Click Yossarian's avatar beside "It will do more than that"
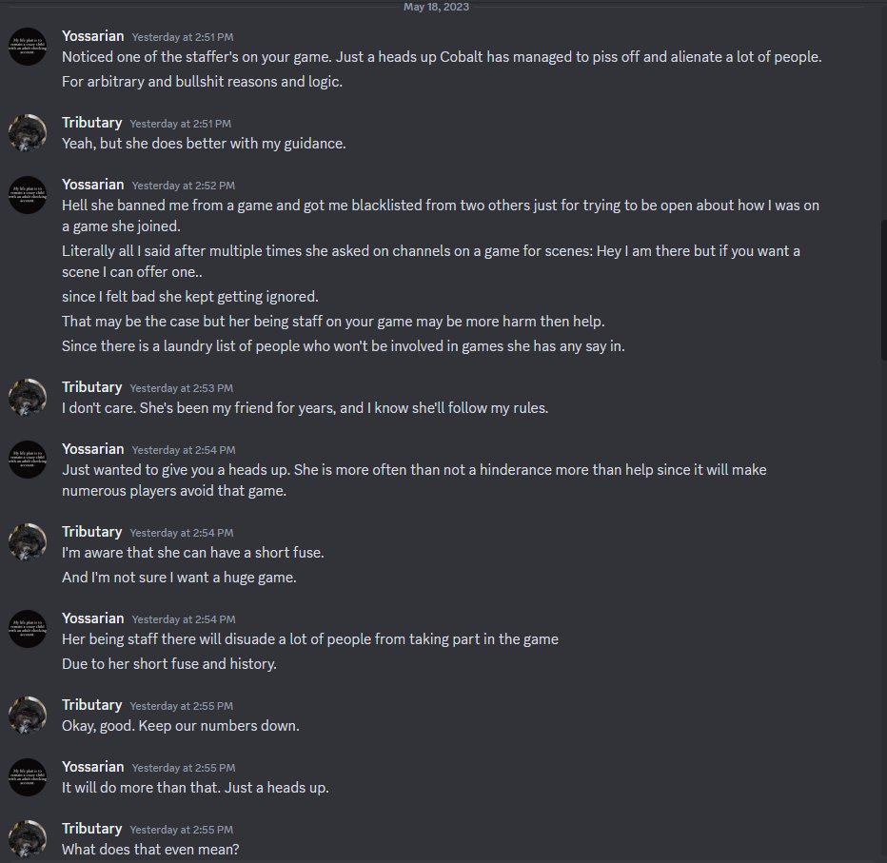 point(28,776)
